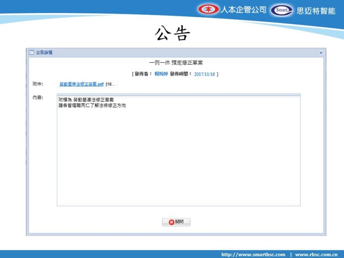Click the 公告詳情 window icon in title bar
This screenshot has height=258, width=344.
pos(31,52)
